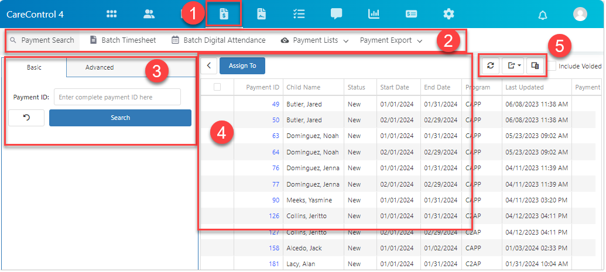Open the apps grid icon
Image resolution: width=606 pixels, height=272 pixels.
[x=112, y=14]
